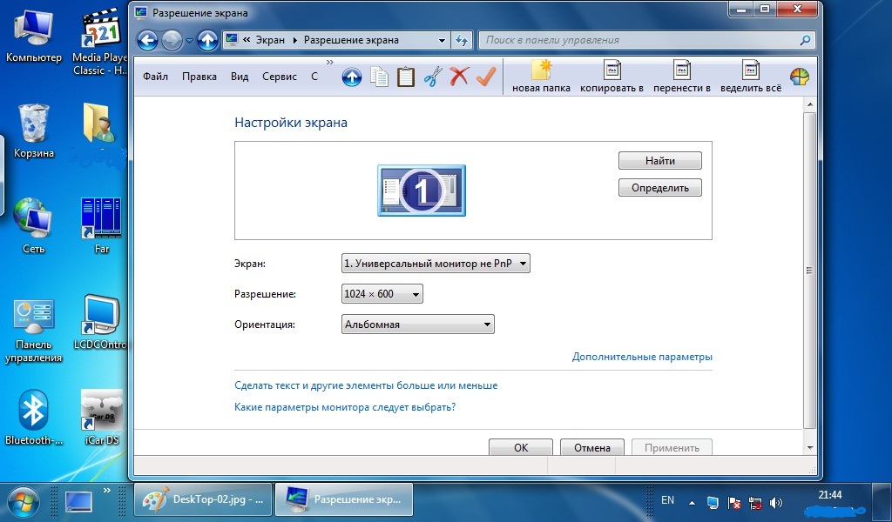Image resolution: width=892 pixels, height=522 pixels.
Task: Open 'Дополнительные параметры' link
Action: pyautogui.click(x=642, y=357)
